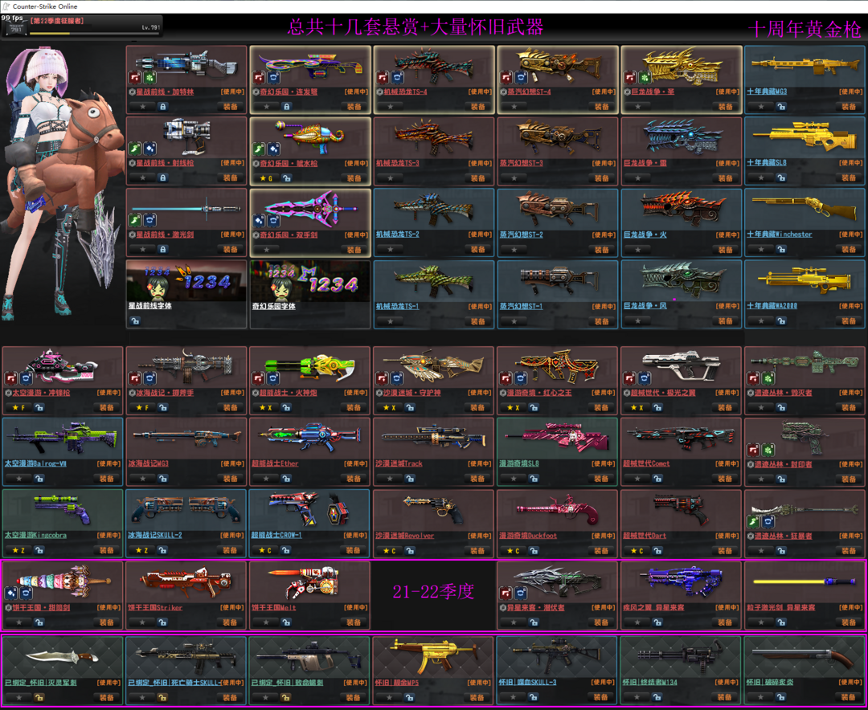The height and width of the screenshot is (710, 868).
Task: Click the 装备 button on 蒸汽幻想ST-1
Action: click(602, 321)
